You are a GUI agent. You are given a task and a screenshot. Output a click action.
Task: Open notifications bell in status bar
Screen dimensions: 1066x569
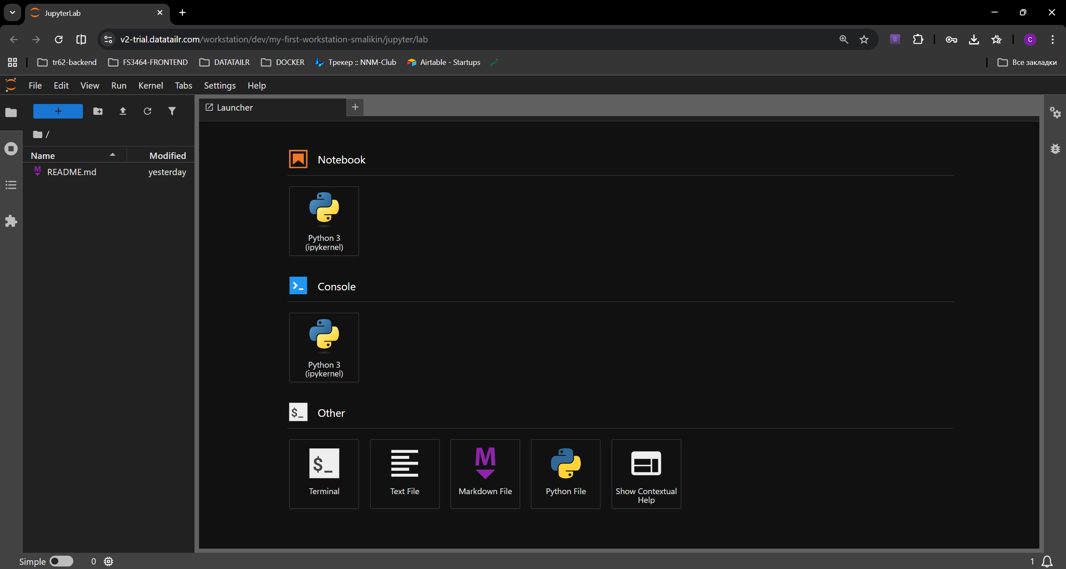[x=1047, y=562]
